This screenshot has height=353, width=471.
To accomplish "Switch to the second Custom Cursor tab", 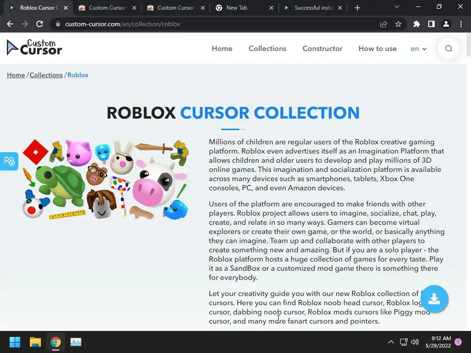I will pyautogui.click(x=107, y=8).
